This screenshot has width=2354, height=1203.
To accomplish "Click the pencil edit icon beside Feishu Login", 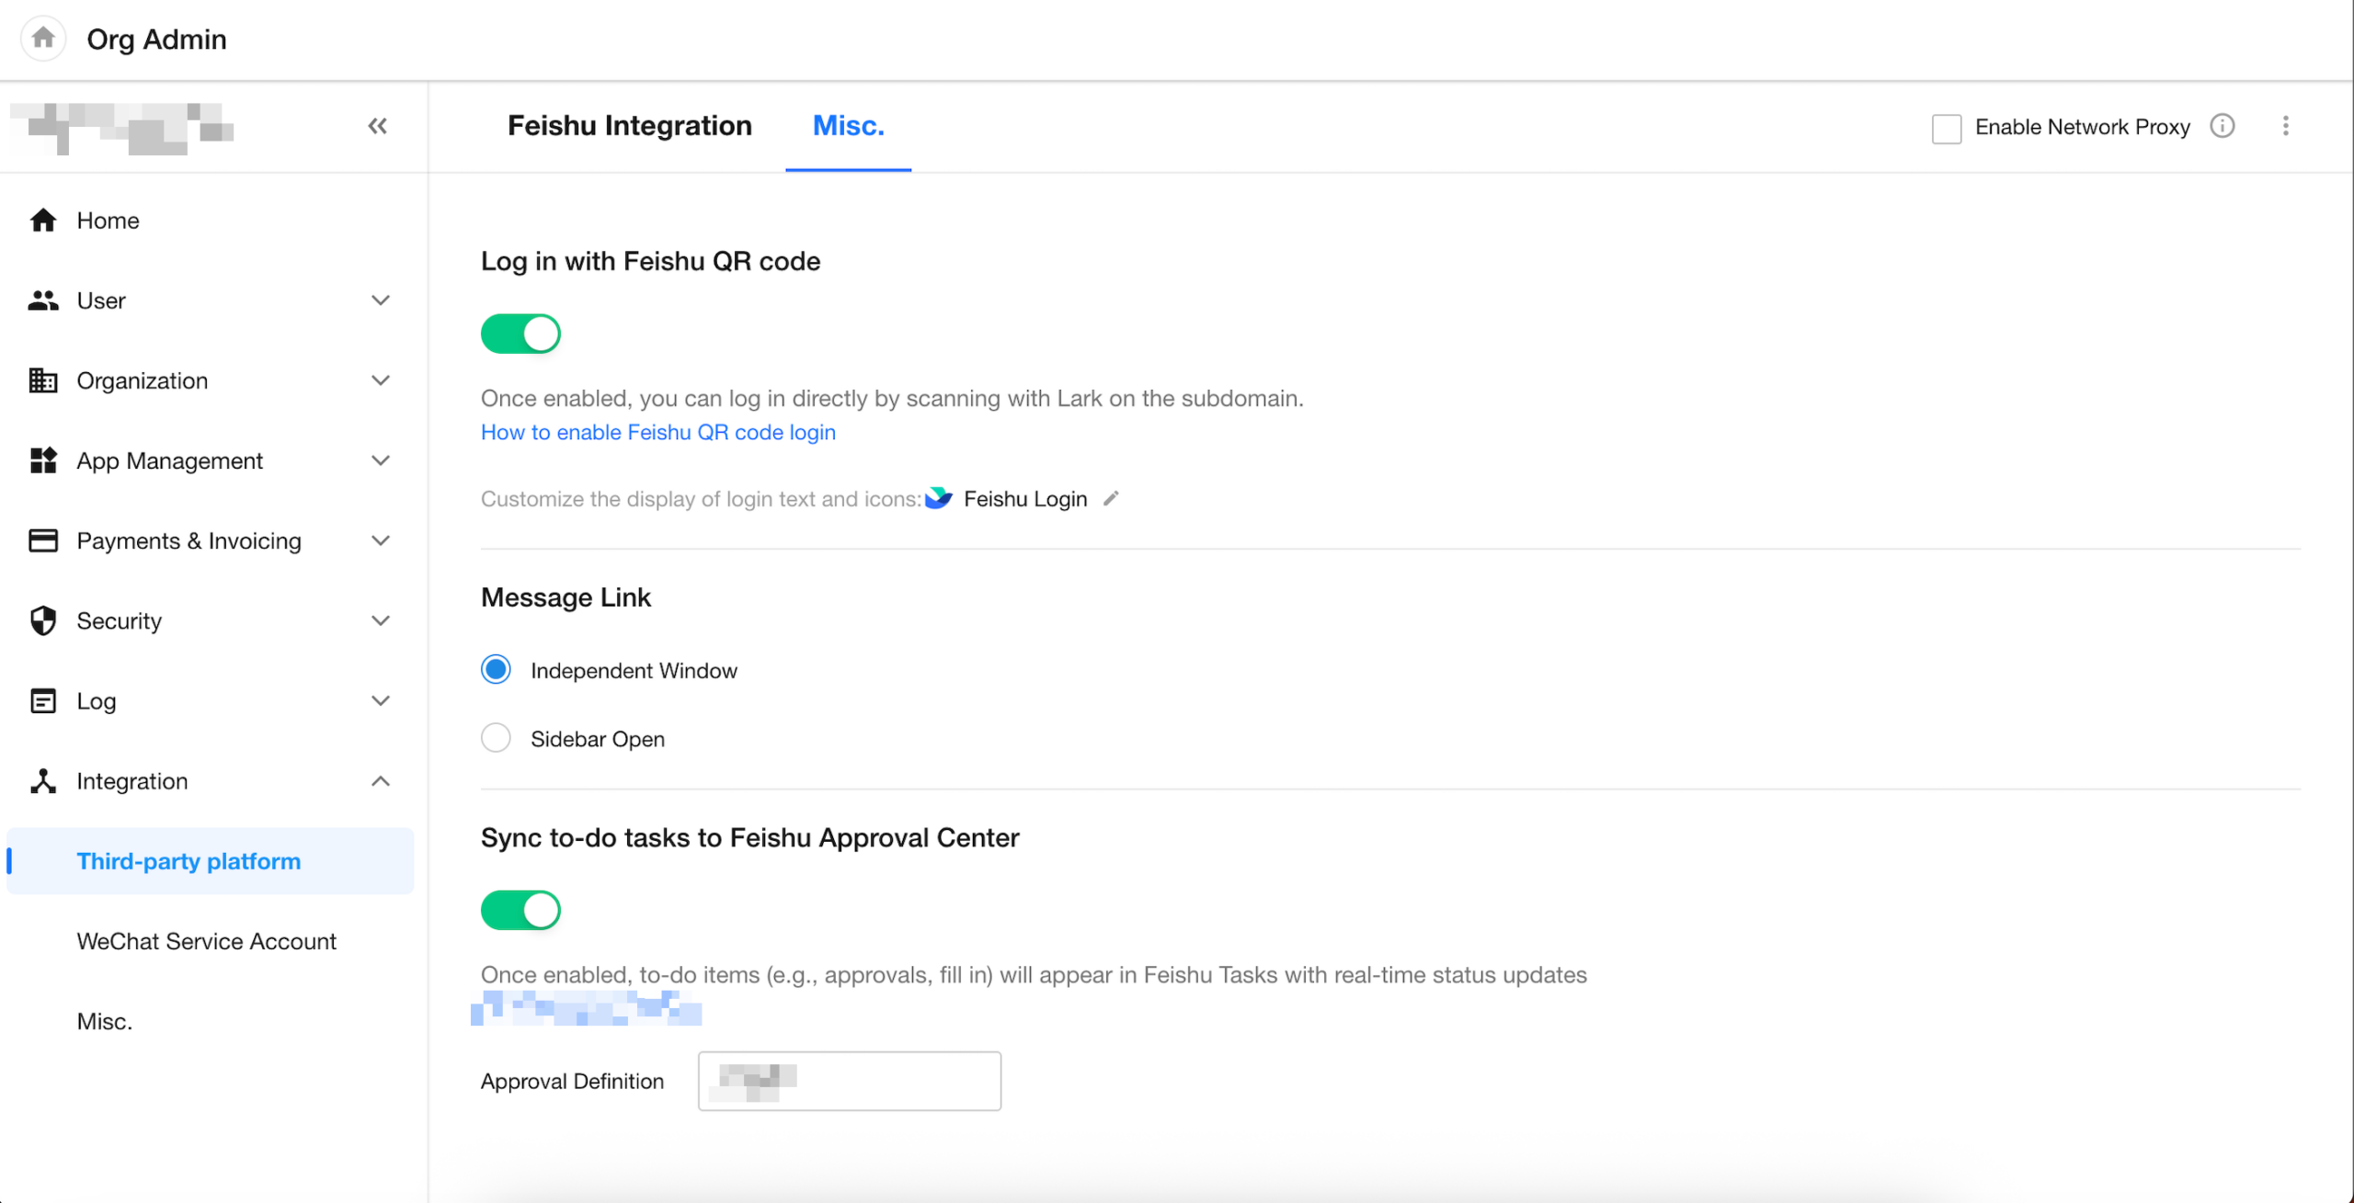I will (1111, 498).
